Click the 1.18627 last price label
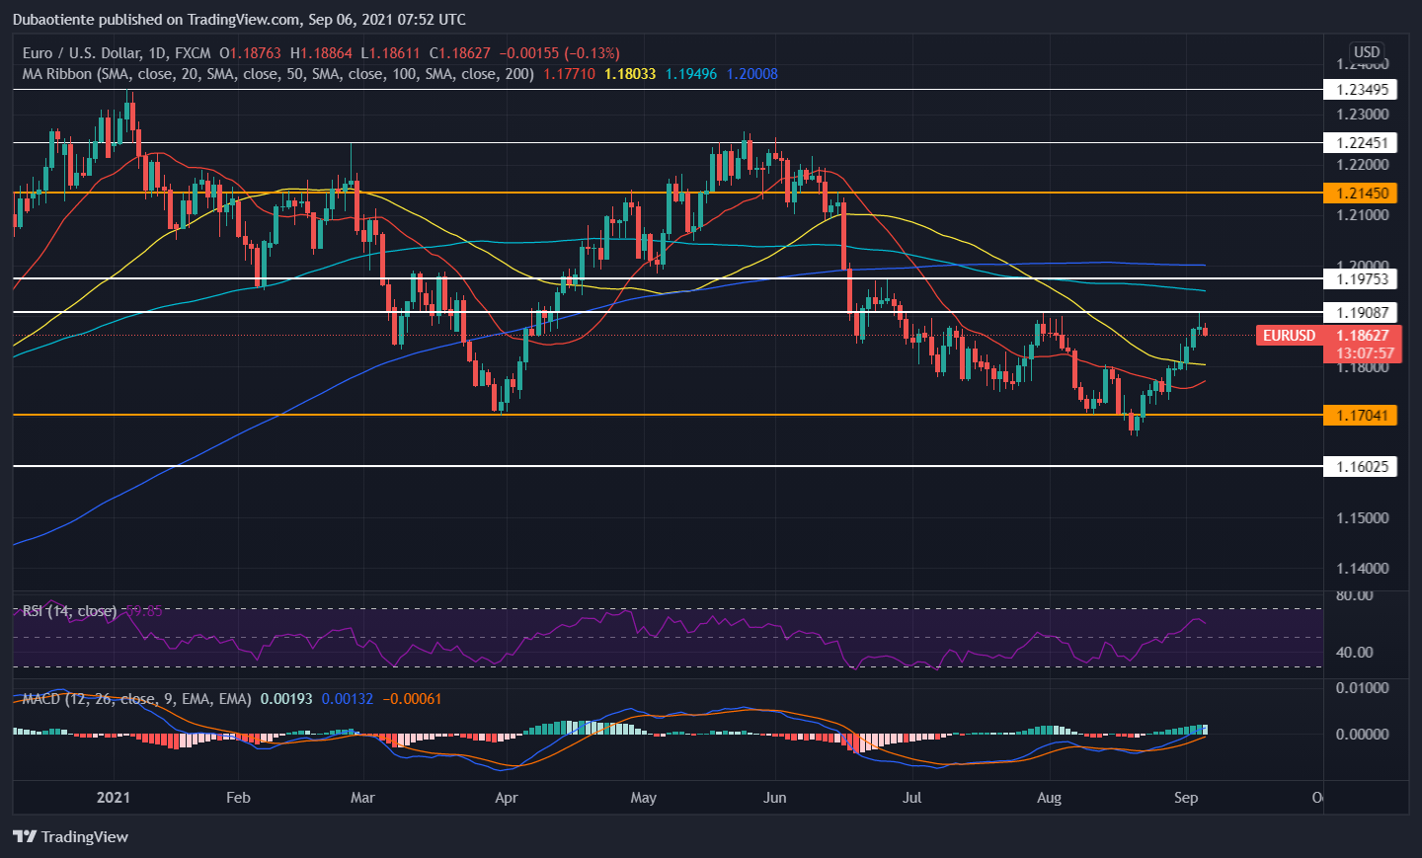The height and width of the screenshot is (858, 1422). pyautogui.click(x=1362, y=335)
